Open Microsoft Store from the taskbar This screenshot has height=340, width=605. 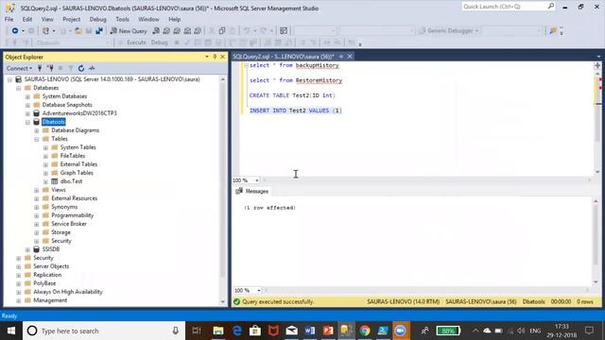click(x=254, y=331)
